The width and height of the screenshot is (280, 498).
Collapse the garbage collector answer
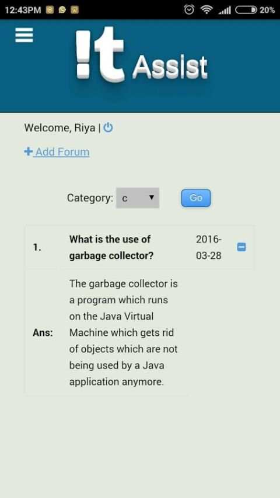click(242, 247)
